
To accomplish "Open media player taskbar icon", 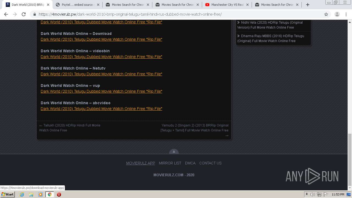I will coord(40,194).
